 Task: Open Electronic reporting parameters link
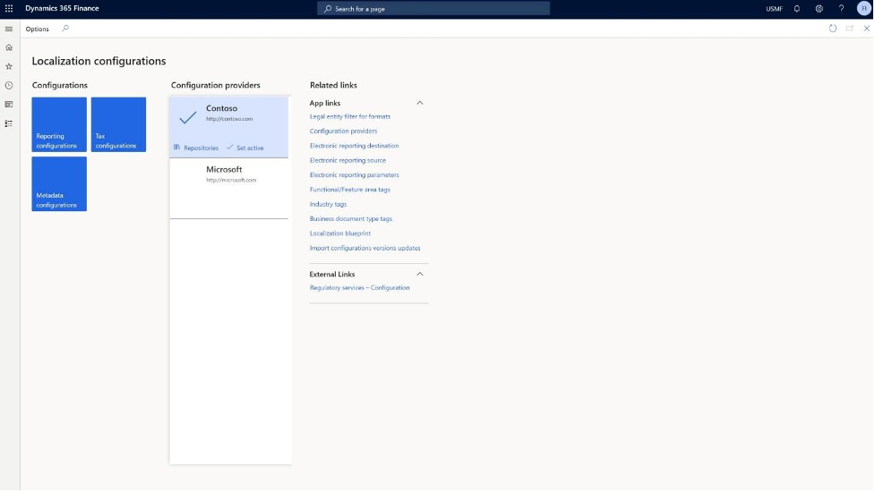tap(354, 175)
